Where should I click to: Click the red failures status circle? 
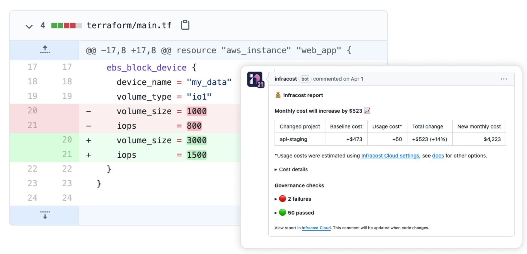pos(282,198)
